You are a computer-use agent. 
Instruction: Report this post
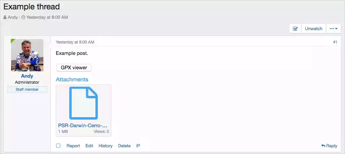[73, 146]
